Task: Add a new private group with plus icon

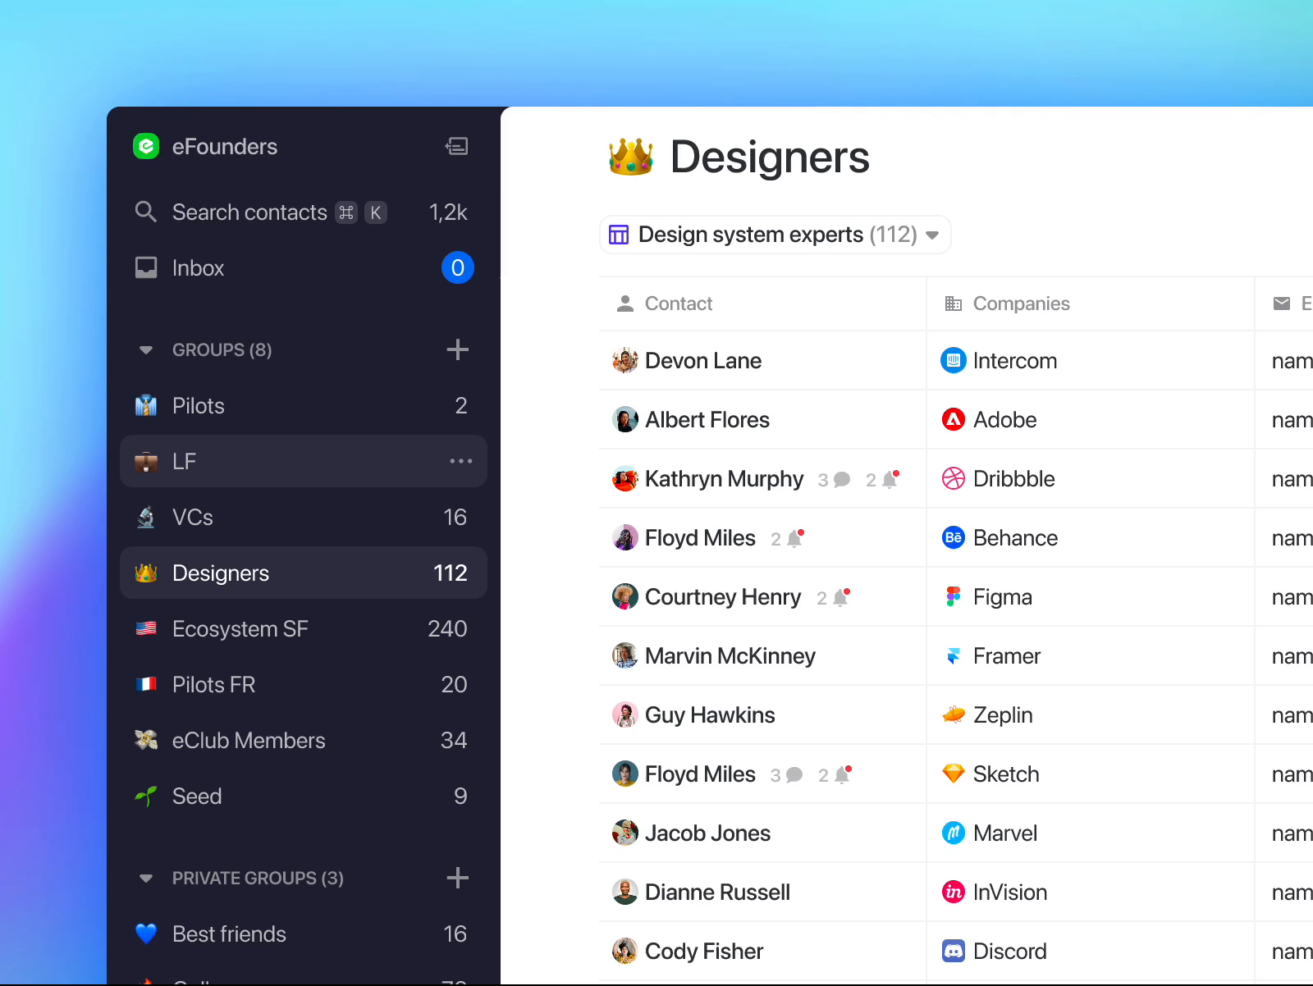Action: [x=458, y=878]
